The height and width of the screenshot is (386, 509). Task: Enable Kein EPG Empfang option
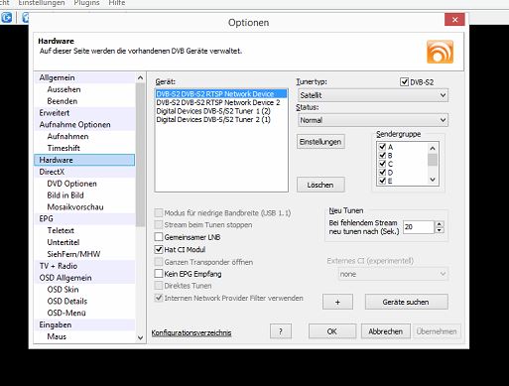click(x=159, y=274)
